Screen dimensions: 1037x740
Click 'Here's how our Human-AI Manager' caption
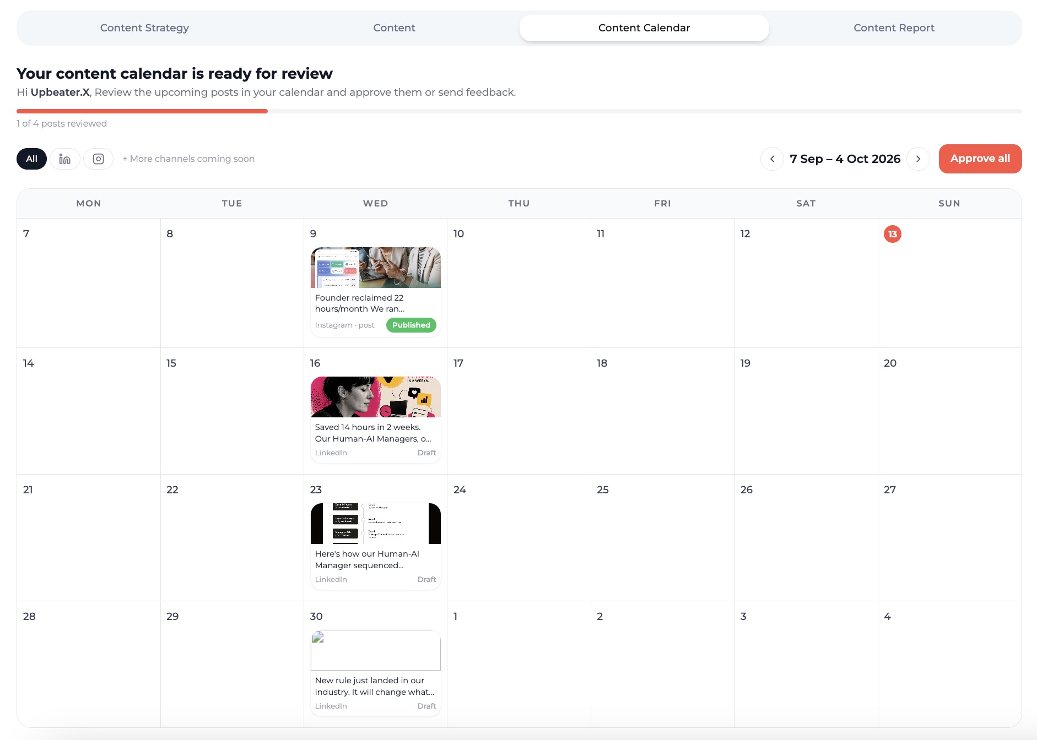(367, 559)
